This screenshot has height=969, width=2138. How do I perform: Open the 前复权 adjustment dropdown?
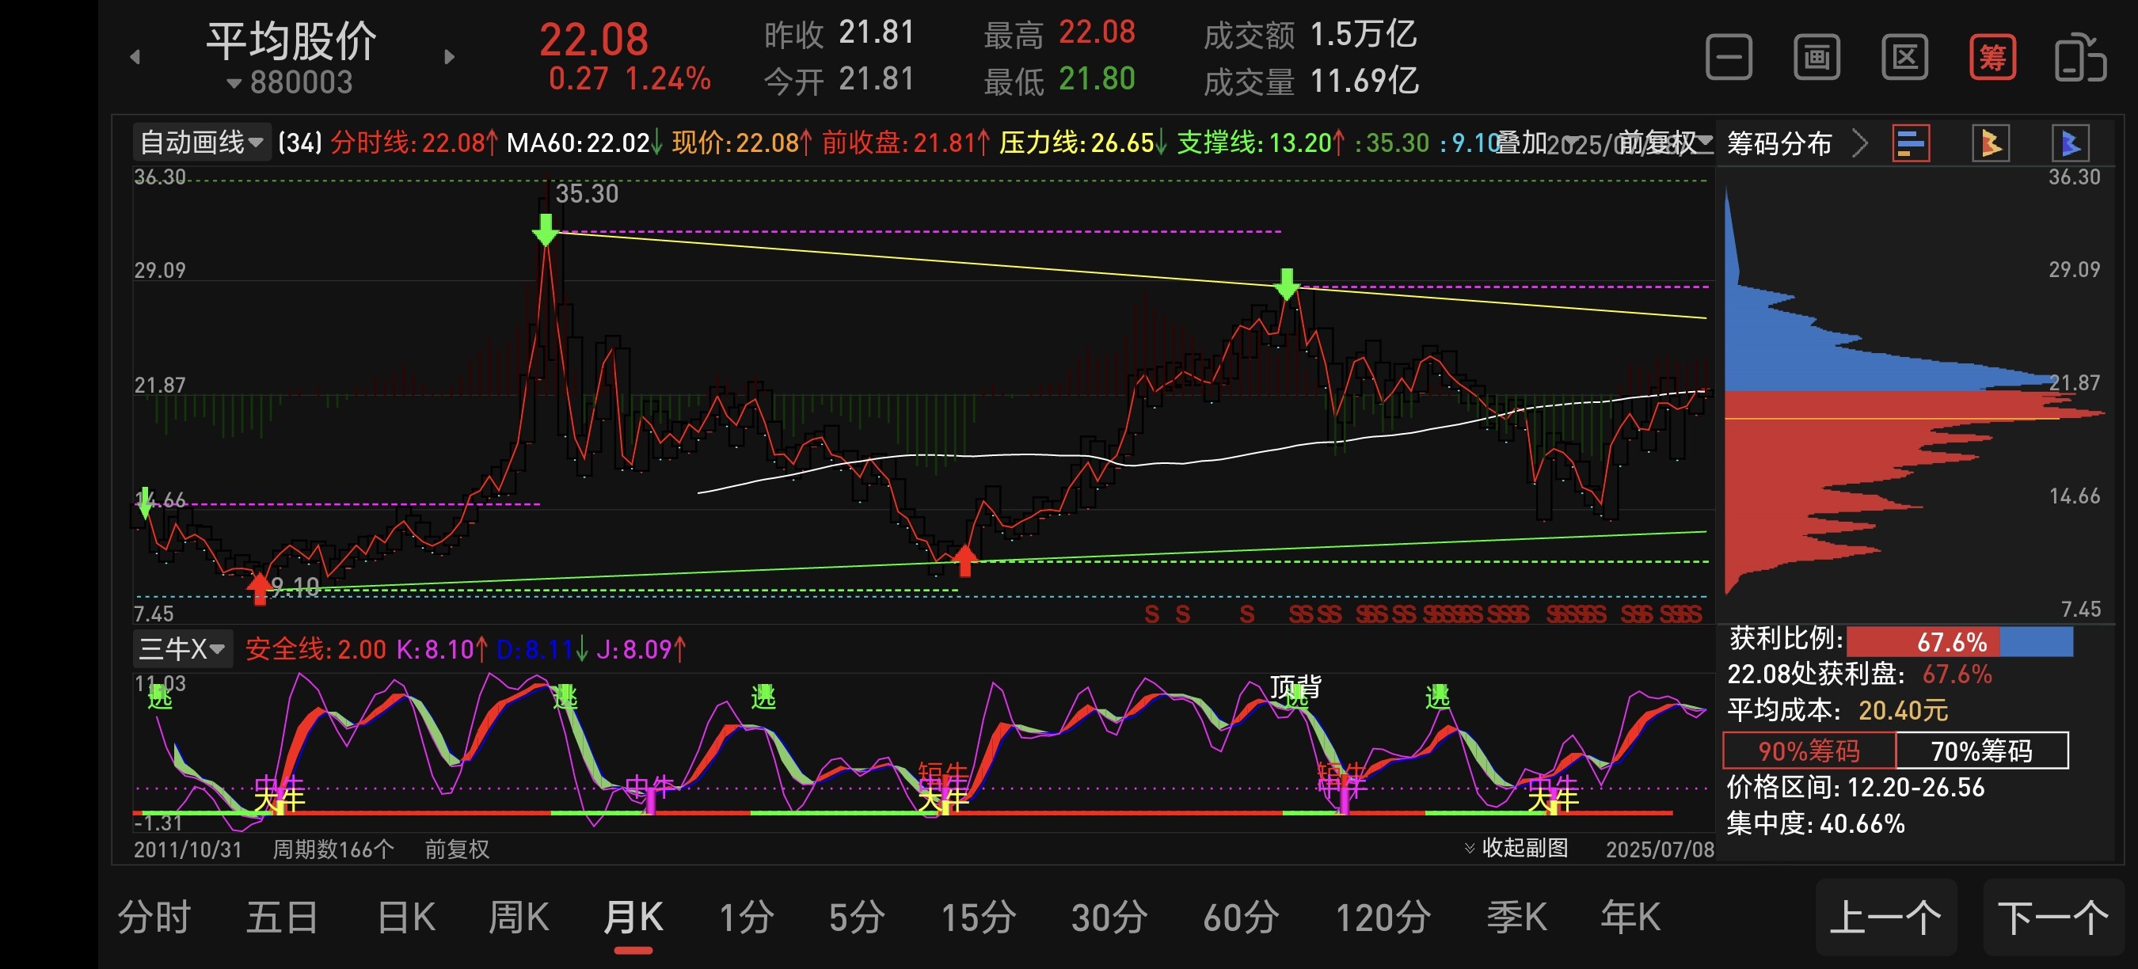click(1665, 142)
